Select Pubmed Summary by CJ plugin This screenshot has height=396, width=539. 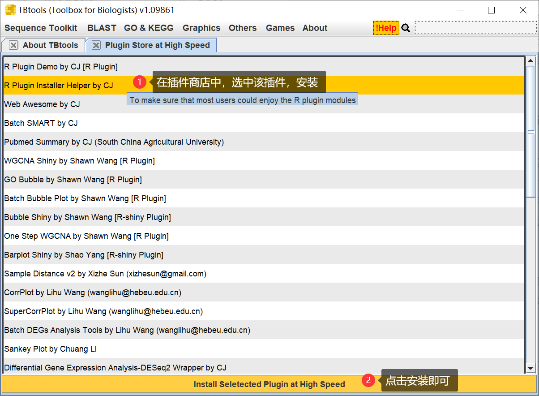coord(264,142)
